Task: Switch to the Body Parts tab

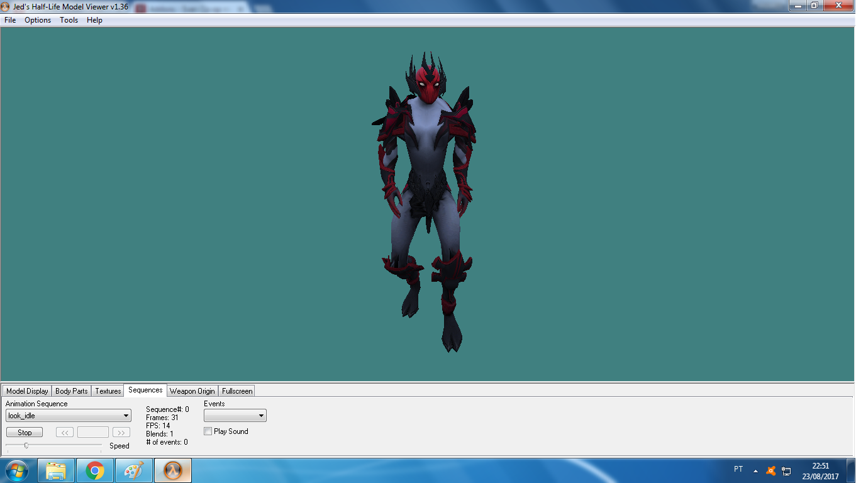Action: tap(72, 391)
